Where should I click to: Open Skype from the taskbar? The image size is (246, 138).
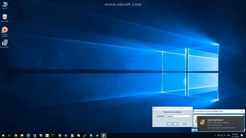tap(91, 135)
